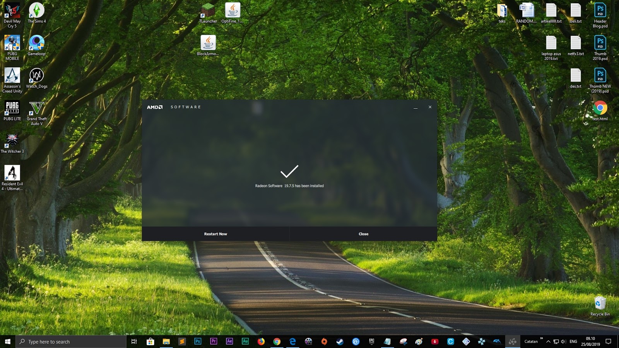Open Sublime Text from taskbar
The height and width of the screenshot is (348, 619).
(182, 341)
